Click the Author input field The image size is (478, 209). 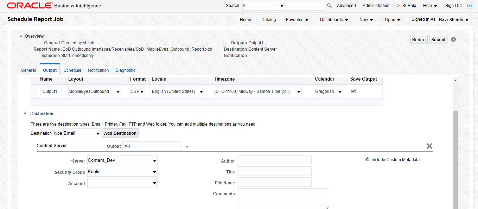pos(274,160)
